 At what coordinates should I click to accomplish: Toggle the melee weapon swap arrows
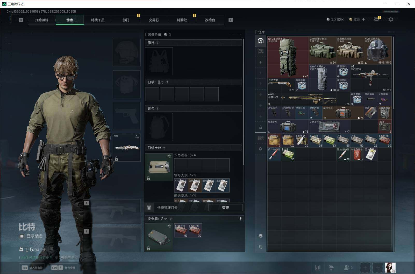click(x=137, y=136)
